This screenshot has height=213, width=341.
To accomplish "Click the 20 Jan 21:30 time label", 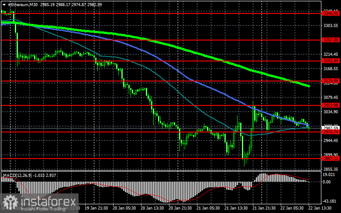I will [180, 208].
